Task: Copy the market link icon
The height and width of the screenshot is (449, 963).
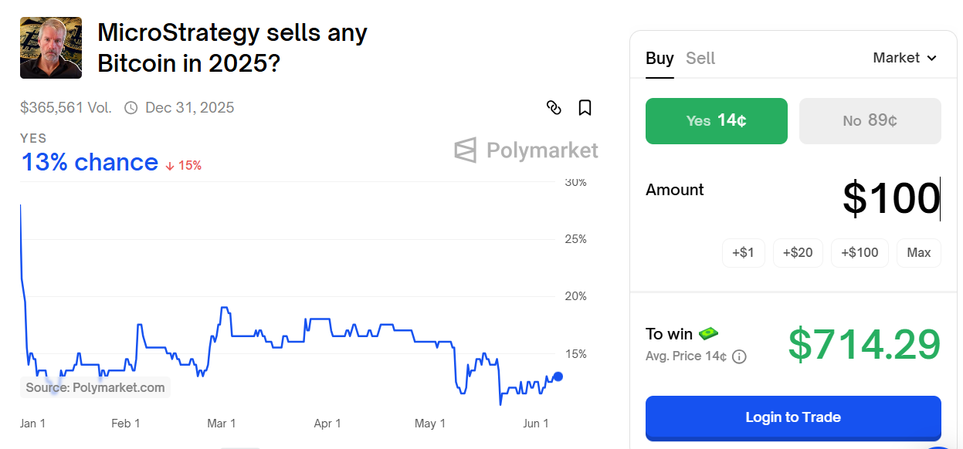Action: [x=554, y=108]
